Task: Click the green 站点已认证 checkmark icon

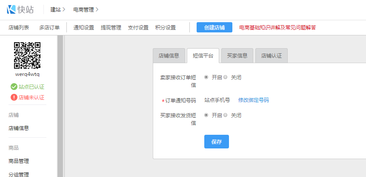Action: click(14, 87)
